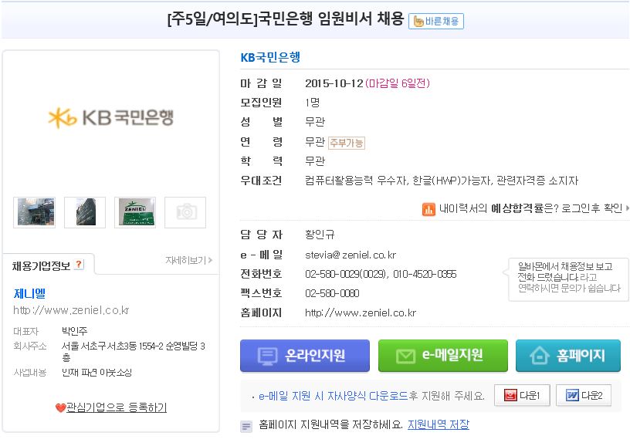
Task: Click the 우대조건 text 컴퓨터활용능력 우수자
Action: click(x=357, y=181)
